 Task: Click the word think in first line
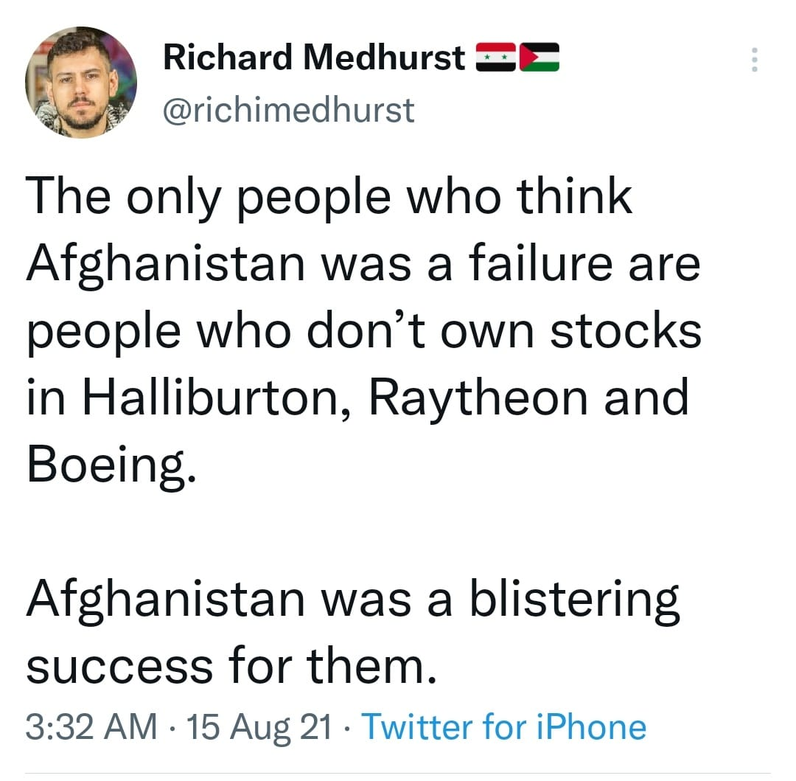pos(574,198)
